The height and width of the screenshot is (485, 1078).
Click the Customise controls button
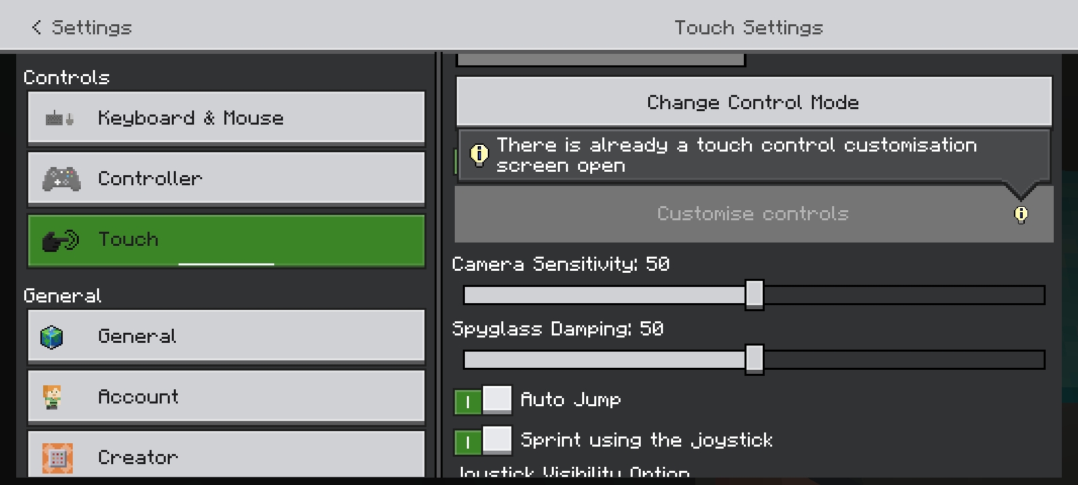(x=753, y=214)
